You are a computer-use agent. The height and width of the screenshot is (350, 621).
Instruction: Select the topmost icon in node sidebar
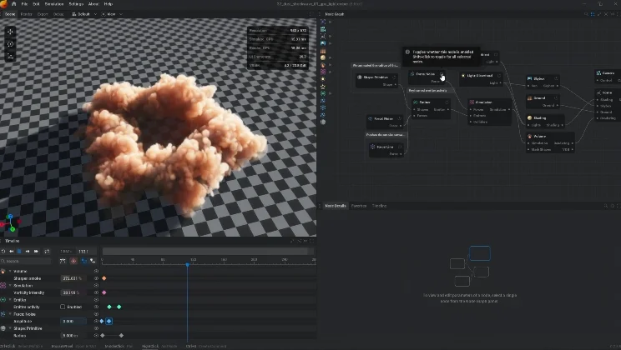coord(323,22)
